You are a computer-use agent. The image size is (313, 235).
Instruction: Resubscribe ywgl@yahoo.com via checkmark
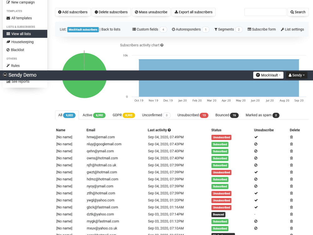(256, 200)
